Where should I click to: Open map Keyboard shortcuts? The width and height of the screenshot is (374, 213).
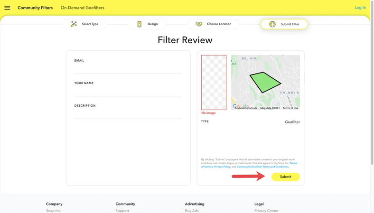click(x=246, y=108)
